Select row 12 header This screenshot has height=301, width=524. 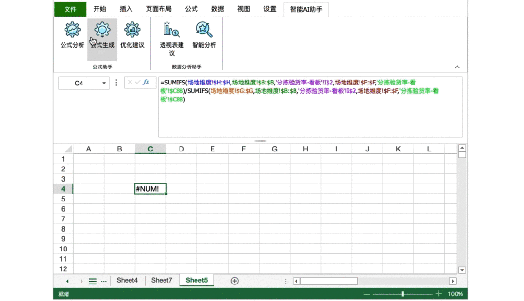[x=63, y=269]
